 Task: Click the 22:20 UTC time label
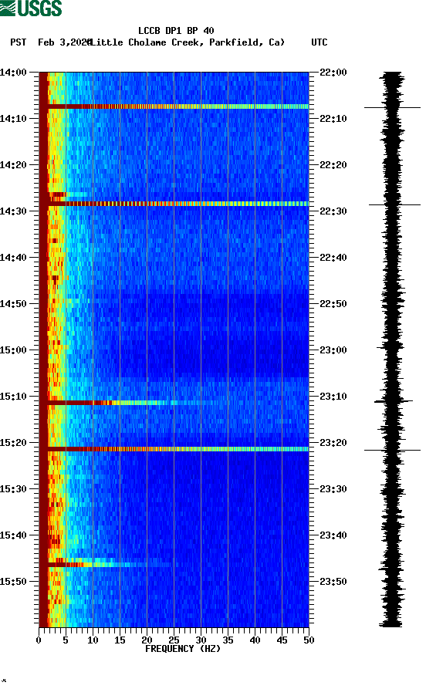[333, 165]
